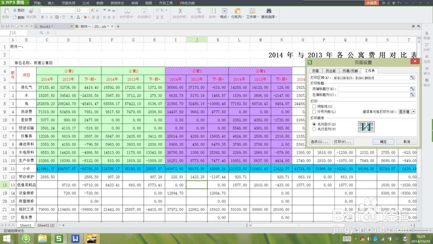Click the Cut (剪切) scissors icon
Image resolution: width=433 pixels, height=244 pixels.
pyautogui.click(x=15, y=10)
